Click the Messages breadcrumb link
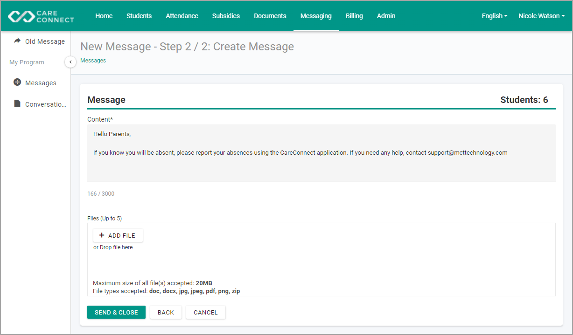The width and height of the screenshot is (573, 335). (93, 61)
